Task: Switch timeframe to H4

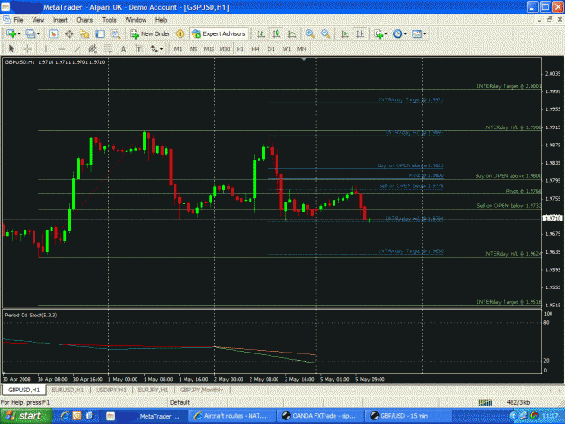Action: [x=255, y=49]
